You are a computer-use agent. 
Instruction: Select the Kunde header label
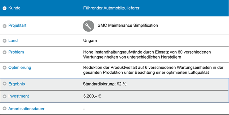click(14, 8)
